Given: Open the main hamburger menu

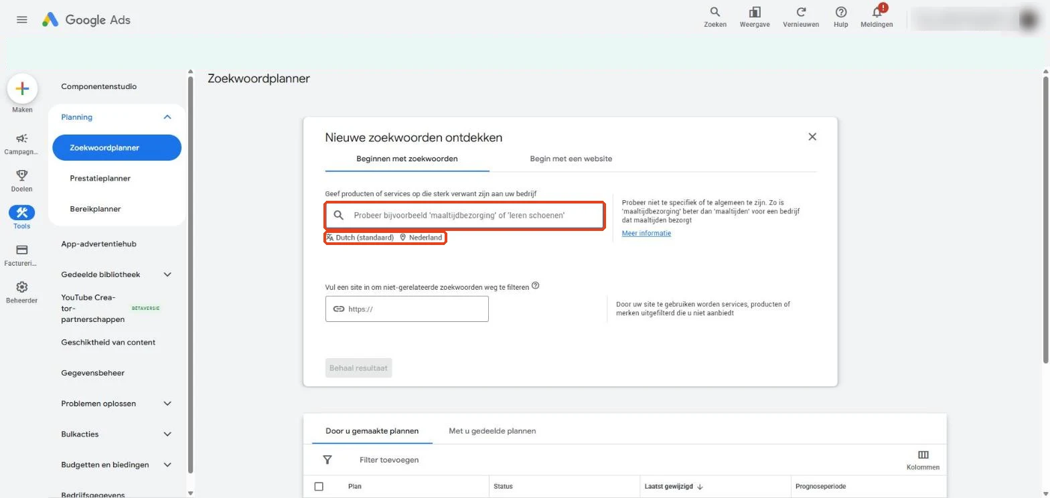Looking at the screenshot, I should tap(22, 19).
